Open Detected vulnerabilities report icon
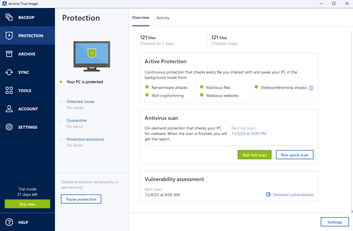The width and height of the screenshot is (353, 231). point(268,194)
